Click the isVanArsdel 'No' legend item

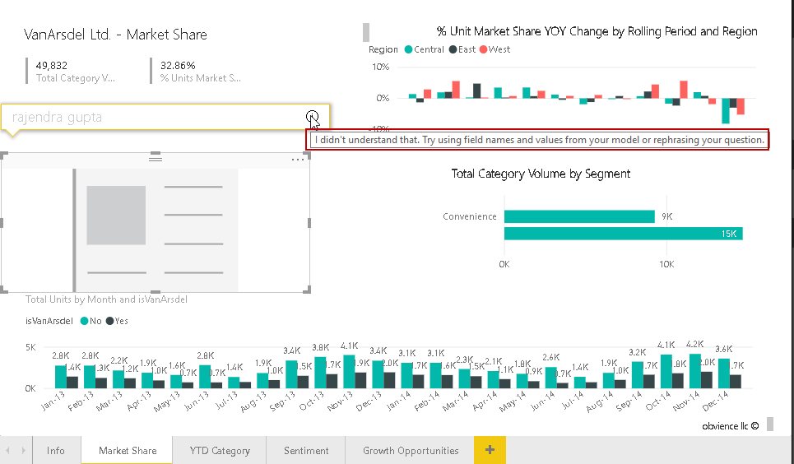click(91, 321)
